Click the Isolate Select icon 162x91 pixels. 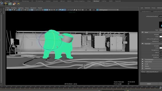[71, 10]
